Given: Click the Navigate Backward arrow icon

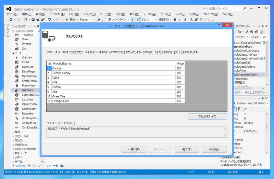Looking at the screenshot, I should [11, 19].
